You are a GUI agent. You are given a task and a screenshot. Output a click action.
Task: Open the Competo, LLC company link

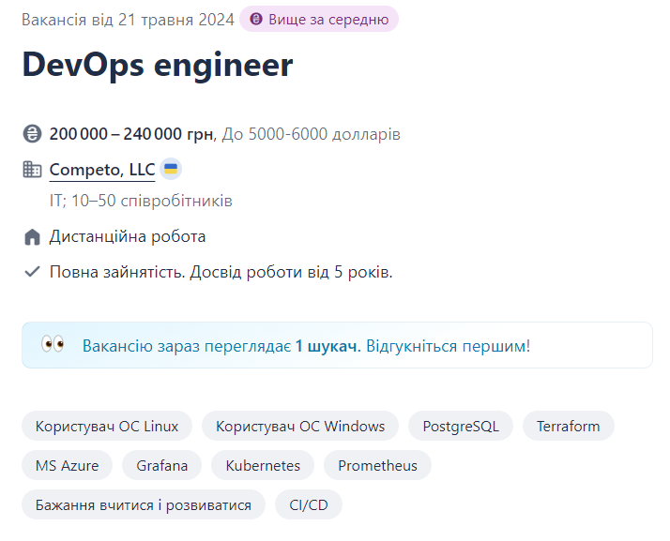click(x=101, y=170)
